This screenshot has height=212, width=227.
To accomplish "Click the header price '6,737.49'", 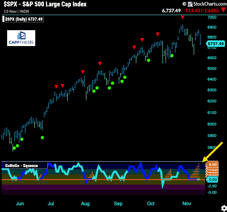I will (x=171, y=11).
